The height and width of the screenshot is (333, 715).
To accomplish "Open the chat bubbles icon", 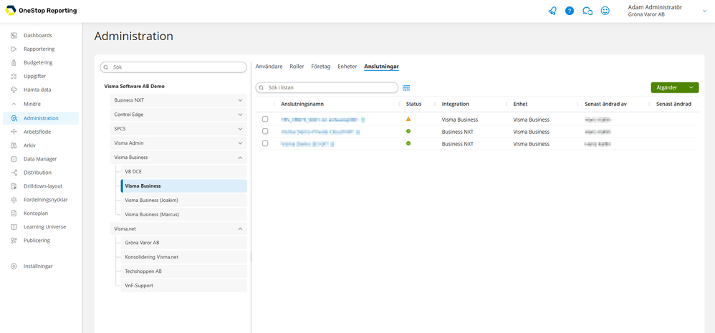I will coord(587,11).
